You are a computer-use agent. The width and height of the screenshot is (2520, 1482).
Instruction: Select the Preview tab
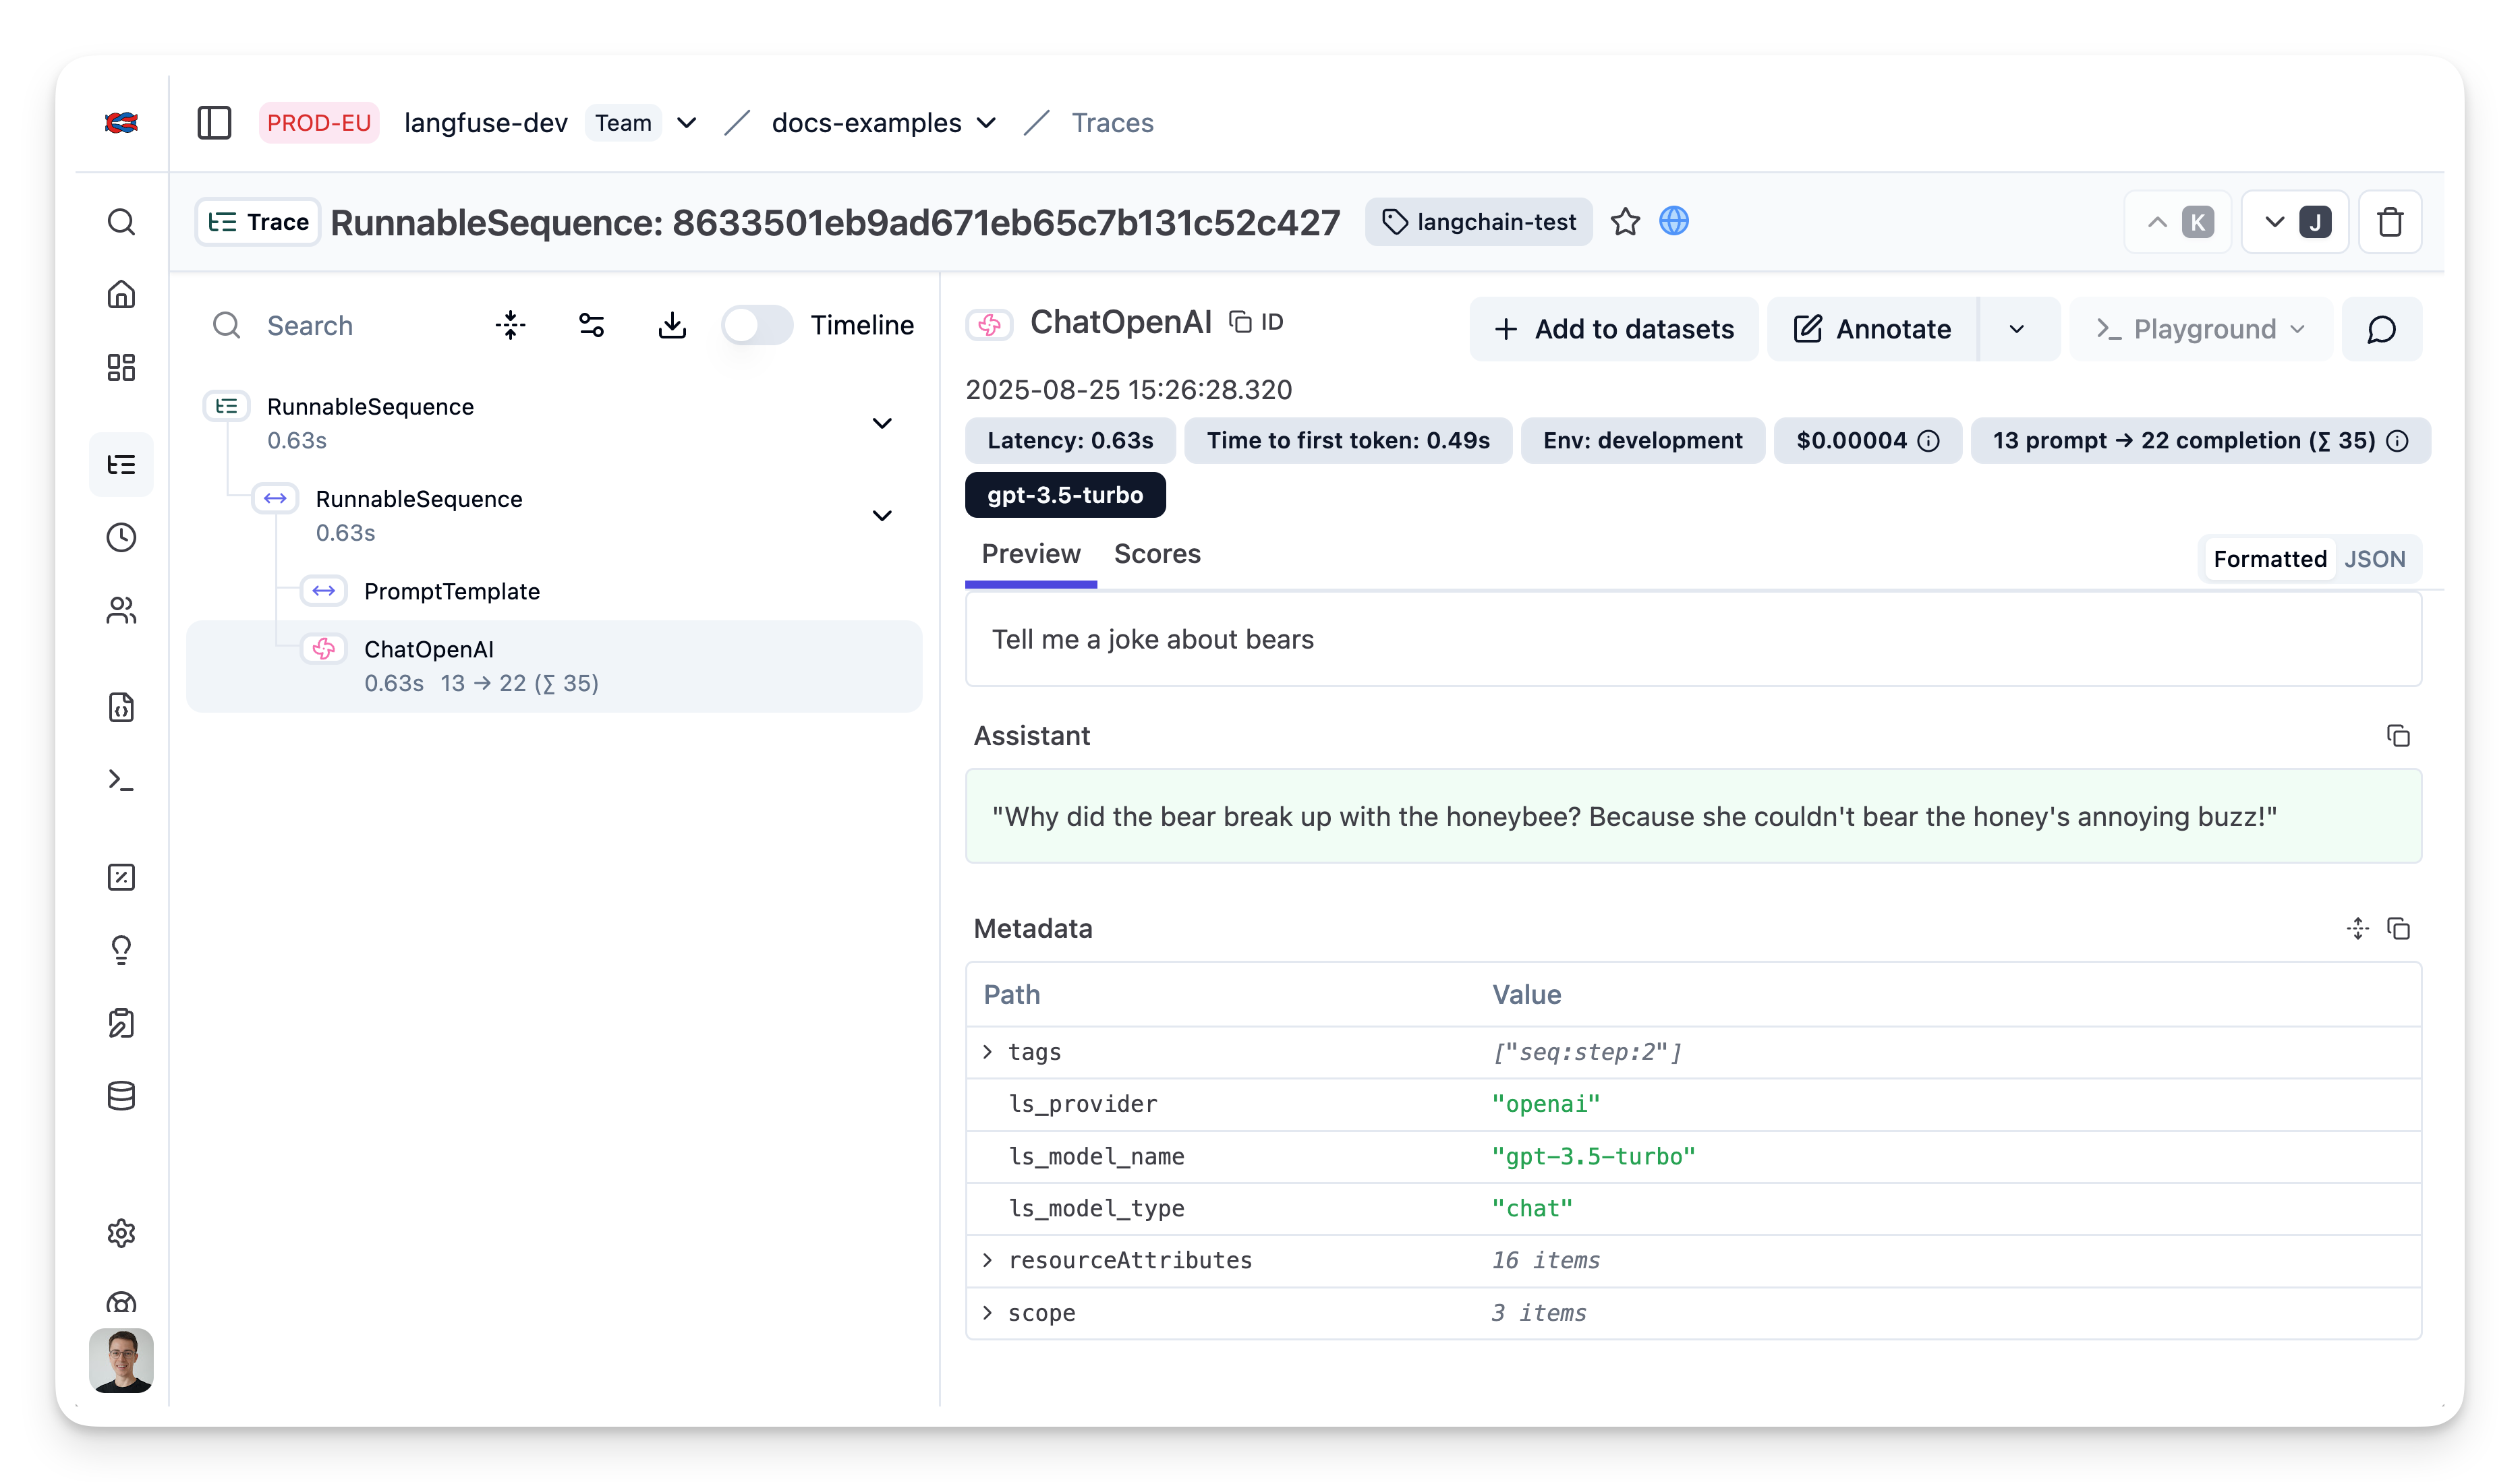(x=1030, y=554)
